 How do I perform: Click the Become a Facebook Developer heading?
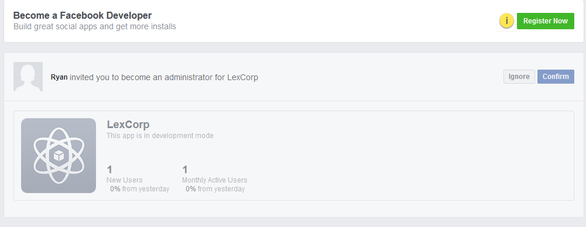coord(83,15)
